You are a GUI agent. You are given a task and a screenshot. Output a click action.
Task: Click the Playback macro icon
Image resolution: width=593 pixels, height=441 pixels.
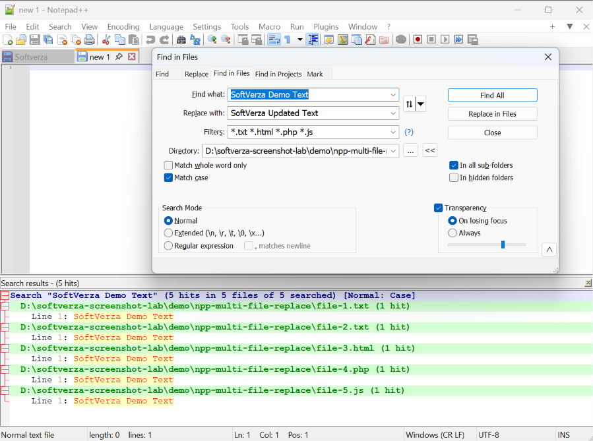tap(445, 40)
